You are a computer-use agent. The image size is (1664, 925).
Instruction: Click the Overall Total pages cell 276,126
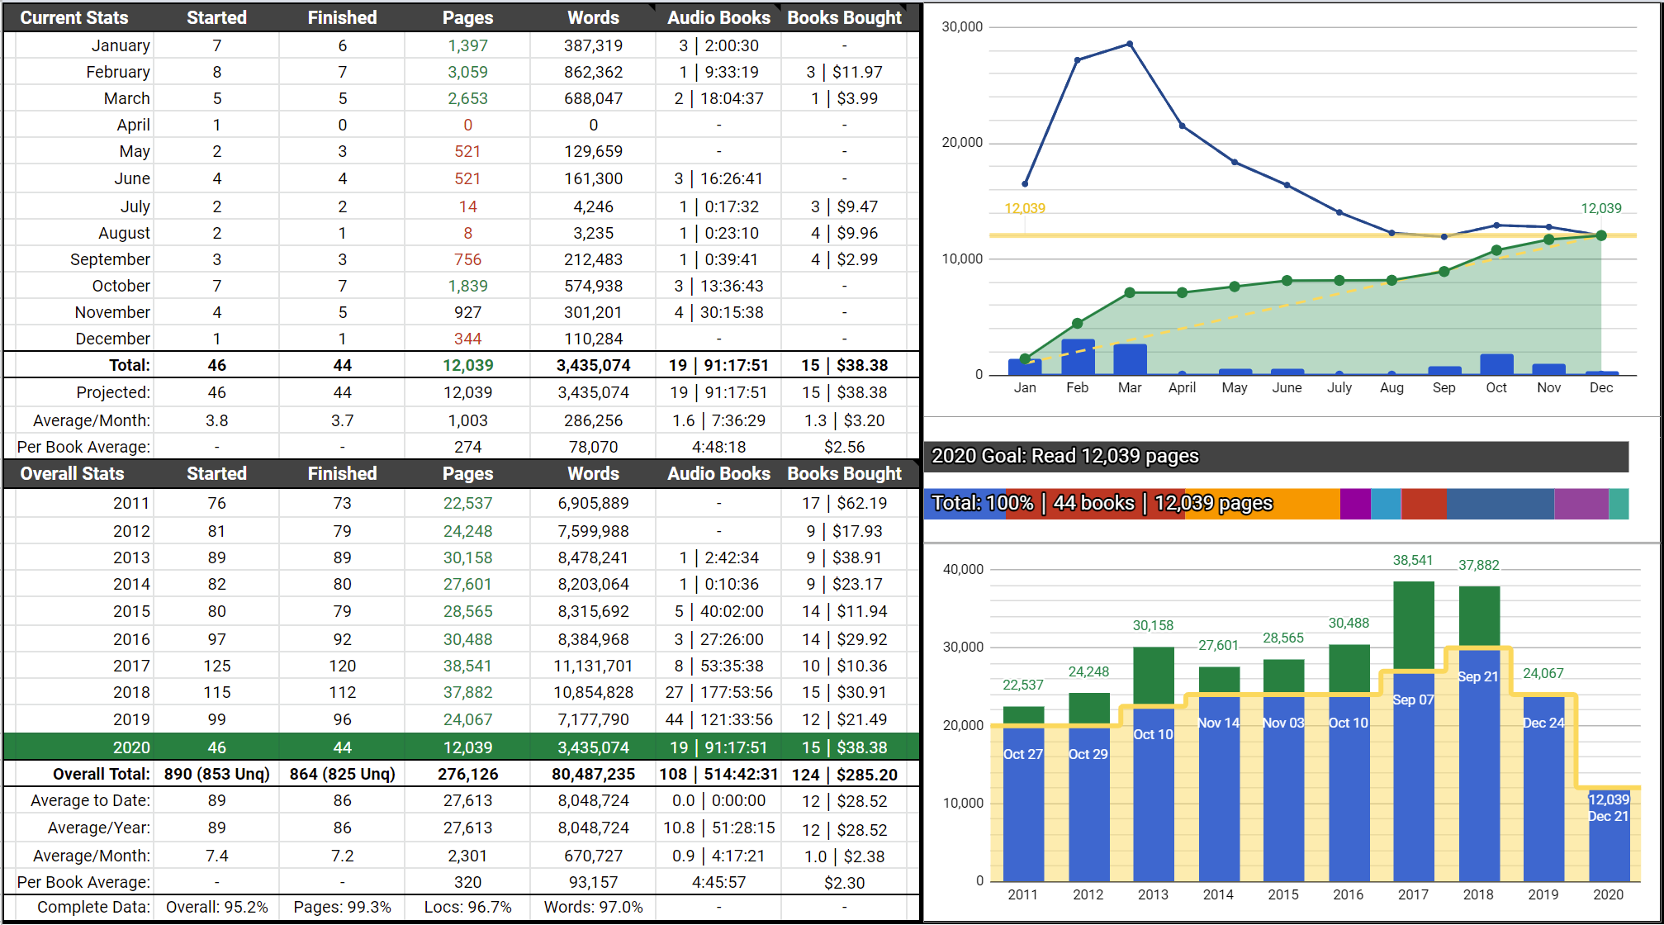(x=467, y=775)
